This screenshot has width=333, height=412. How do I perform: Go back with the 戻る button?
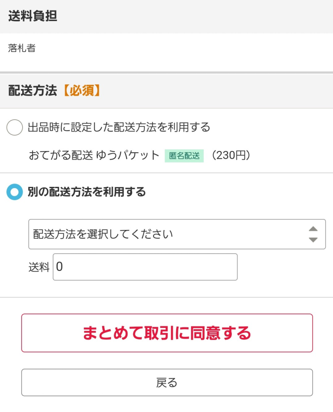tap(167, 382)
